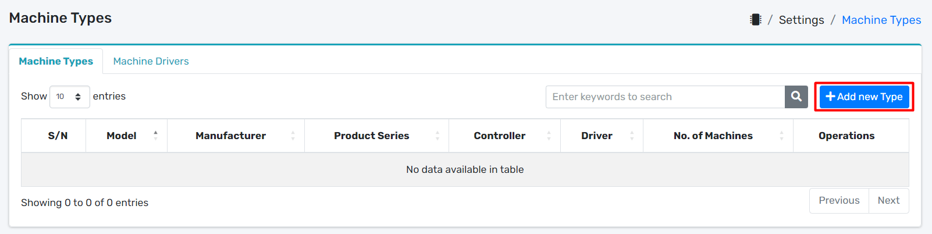Image resolution: width=932 pixels, height=234 pixels.
Task: Click the chip icon in breadcrumb
Action: point(755,20)
